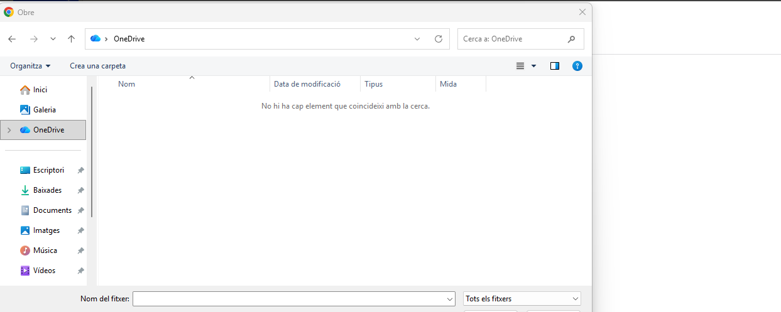Viewport: 781px width, 312px height.
Task: Expand the OneDrive tree node
Action: 9,130
